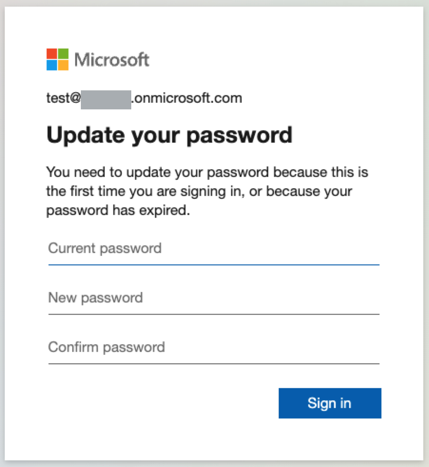Click the blue square of Microsoft logo
Screen dimensions: 429x467
click(x=52, y=65)
